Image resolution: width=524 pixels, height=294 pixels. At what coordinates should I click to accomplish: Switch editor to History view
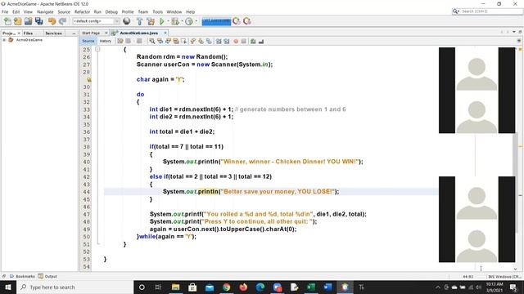[x=106, y=41]
